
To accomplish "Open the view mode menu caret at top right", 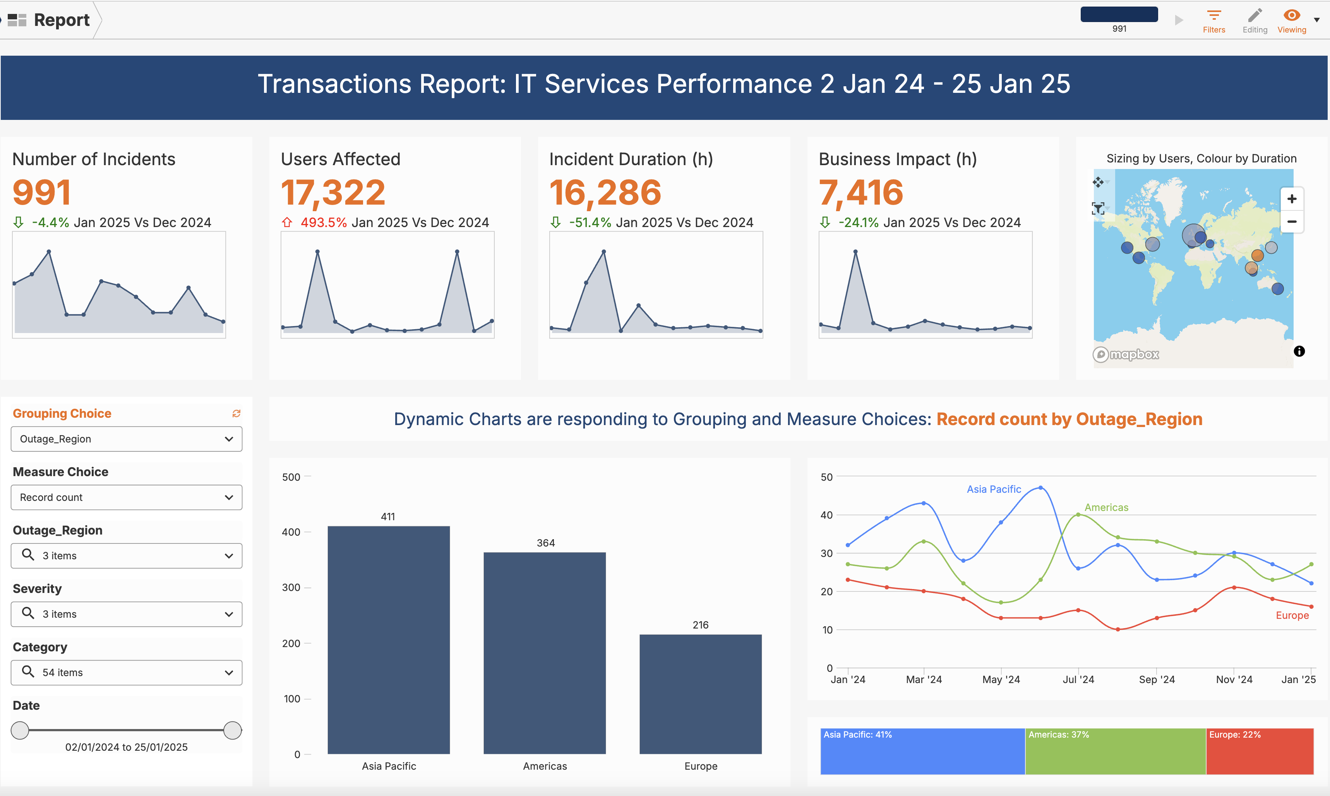I will pyautogui.click(x=1316, y=20).
